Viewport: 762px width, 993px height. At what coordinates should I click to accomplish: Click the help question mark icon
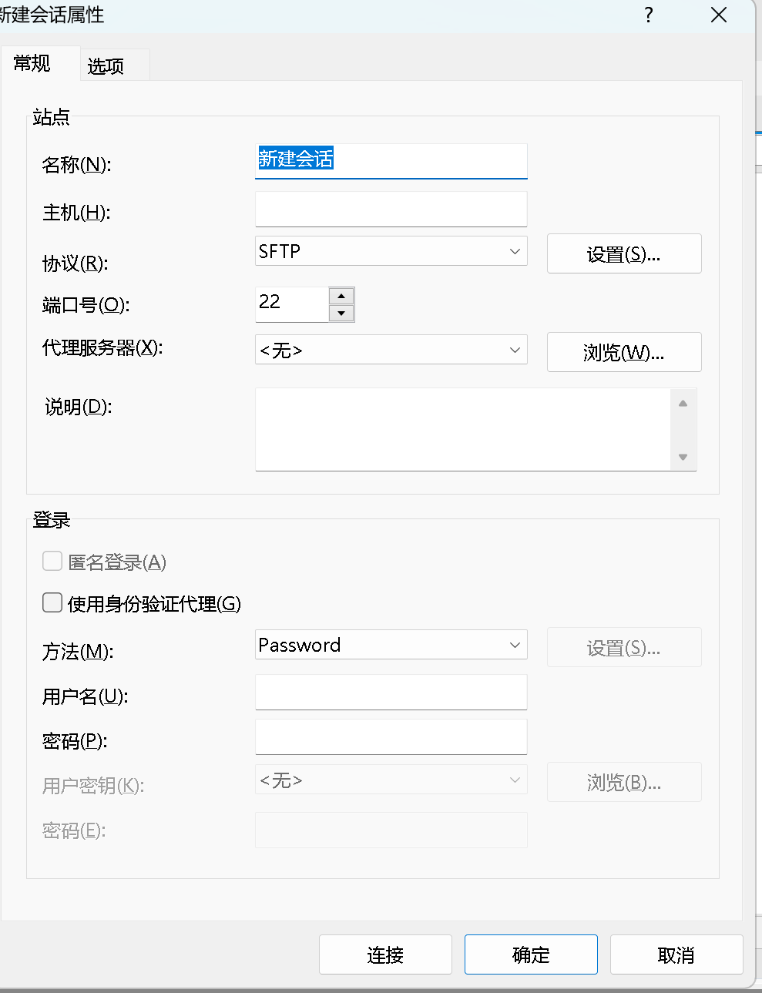click(x=649, y=15)
